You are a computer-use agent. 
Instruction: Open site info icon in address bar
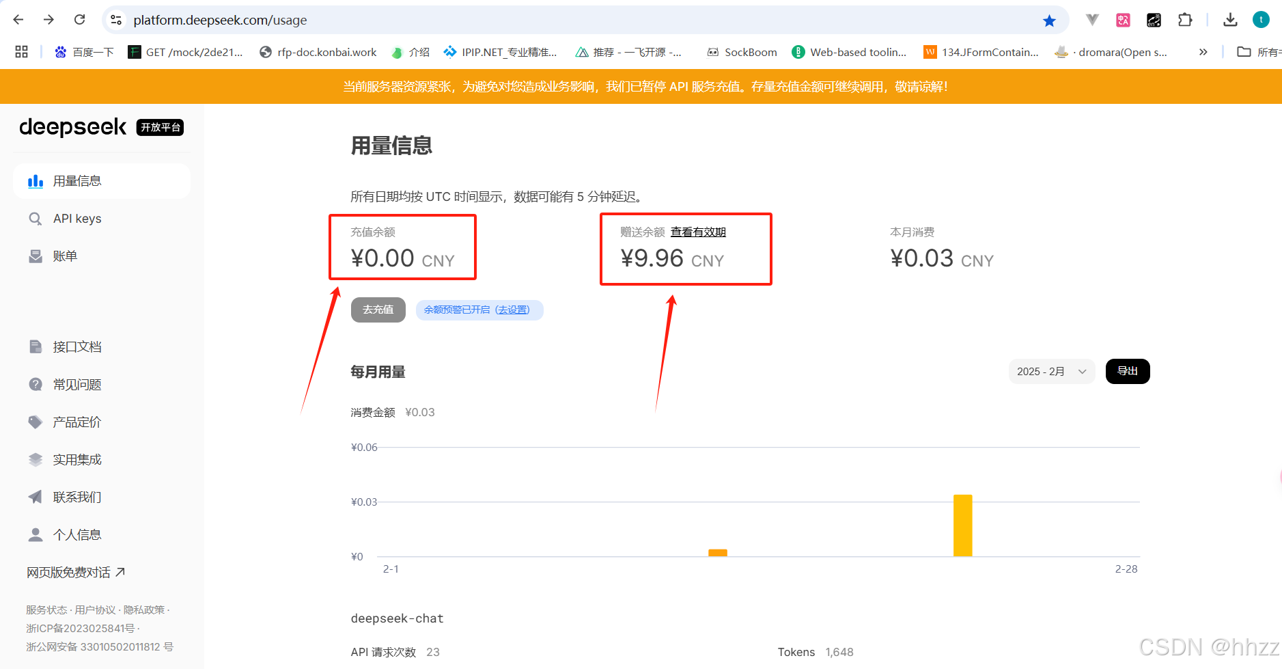[117, 20]
